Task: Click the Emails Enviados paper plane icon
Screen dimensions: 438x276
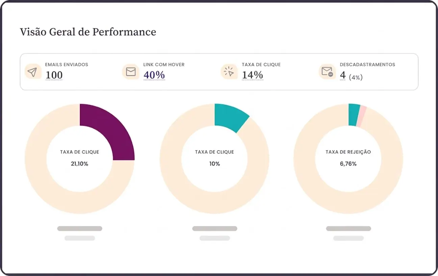Action: coord(33,71)
